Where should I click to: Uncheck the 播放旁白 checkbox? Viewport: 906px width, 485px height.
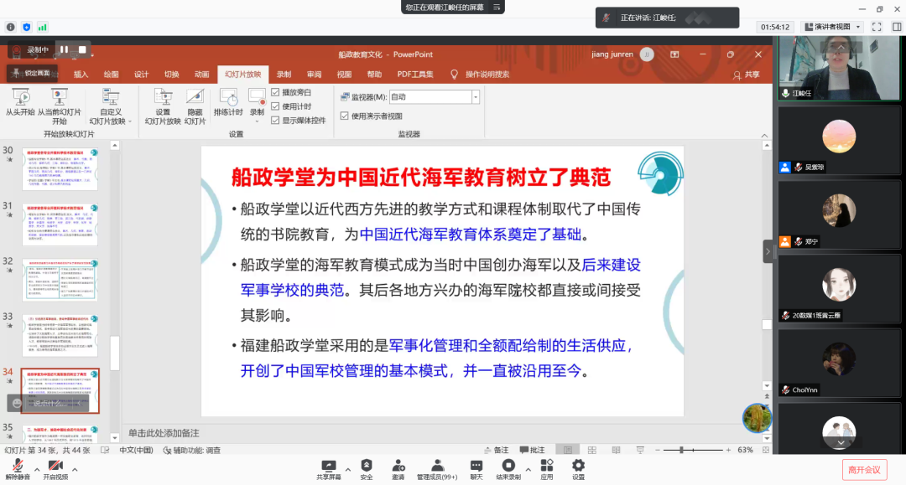pyautogui.click(x=276, y=93)
